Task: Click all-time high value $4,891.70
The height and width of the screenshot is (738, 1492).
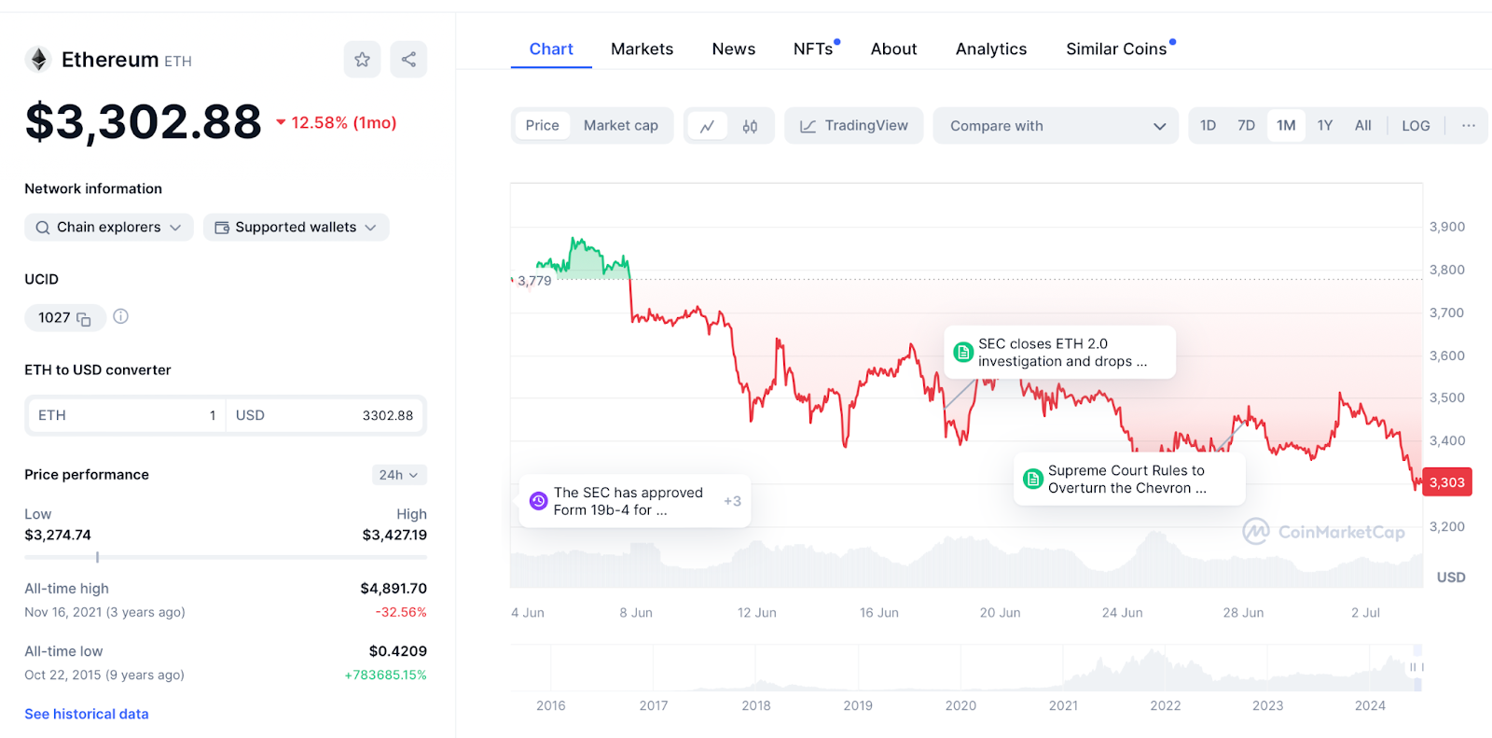Action: (394, 589)
